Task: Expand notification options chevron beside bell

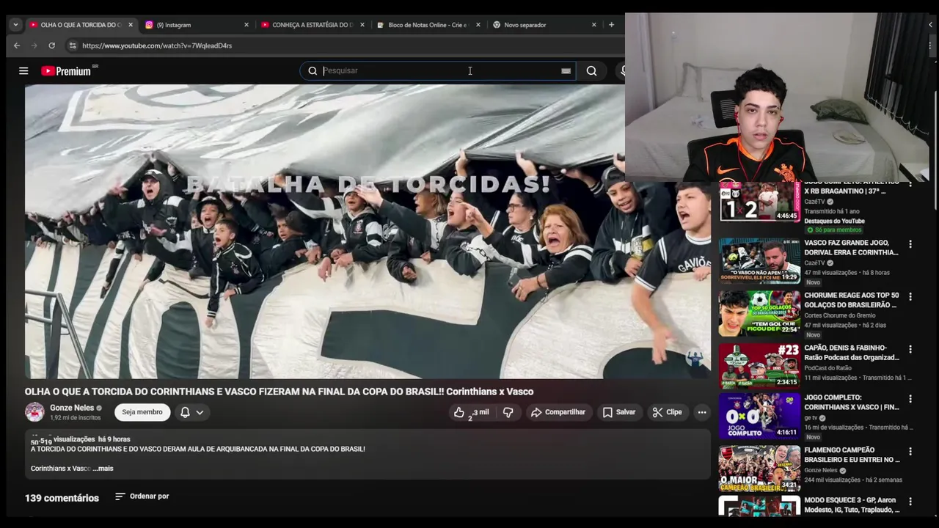Action: (200, 412)
